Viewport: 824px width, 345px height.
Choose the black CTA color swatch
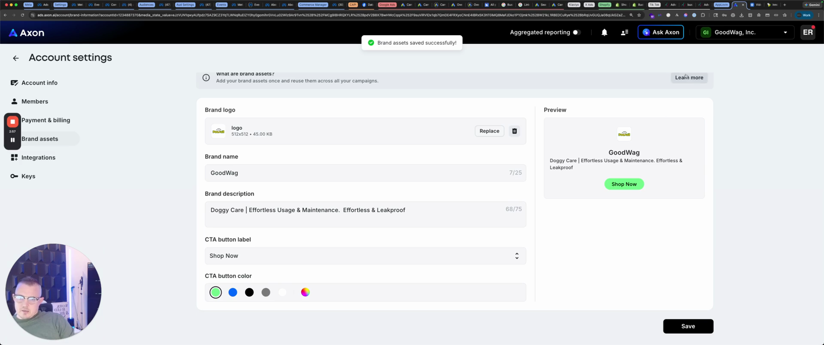(x=249, y=293)
